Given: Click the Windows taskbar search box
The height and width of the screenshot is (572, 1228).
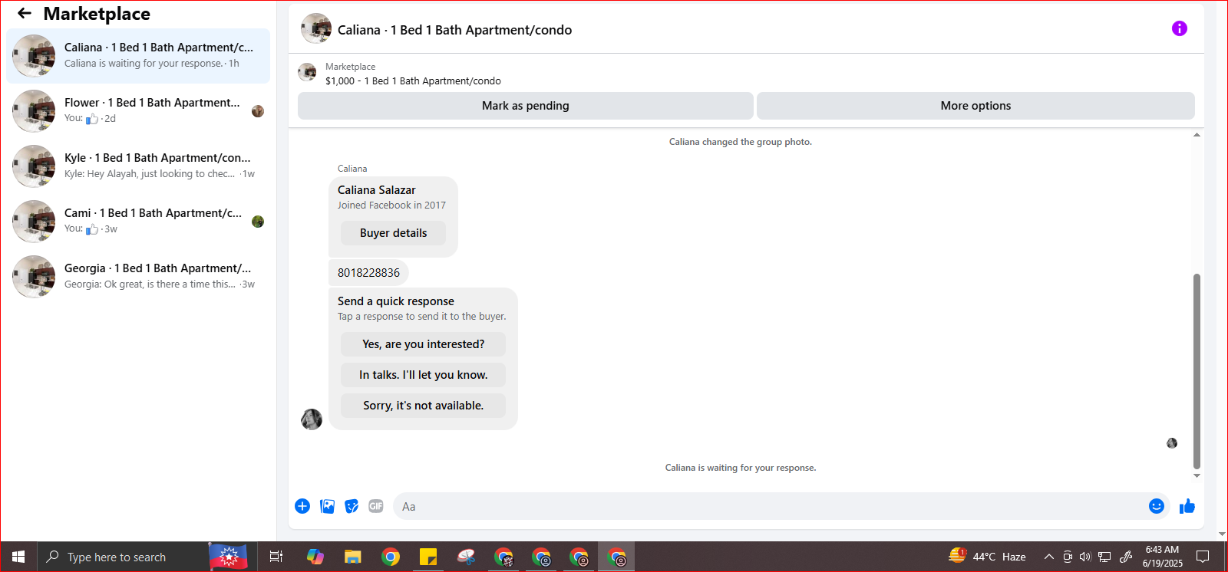Looking at the screenshot, I should (x=143, y=557).
